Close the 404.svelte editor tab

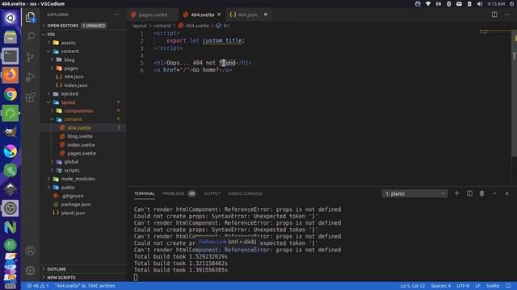(219, 14)
